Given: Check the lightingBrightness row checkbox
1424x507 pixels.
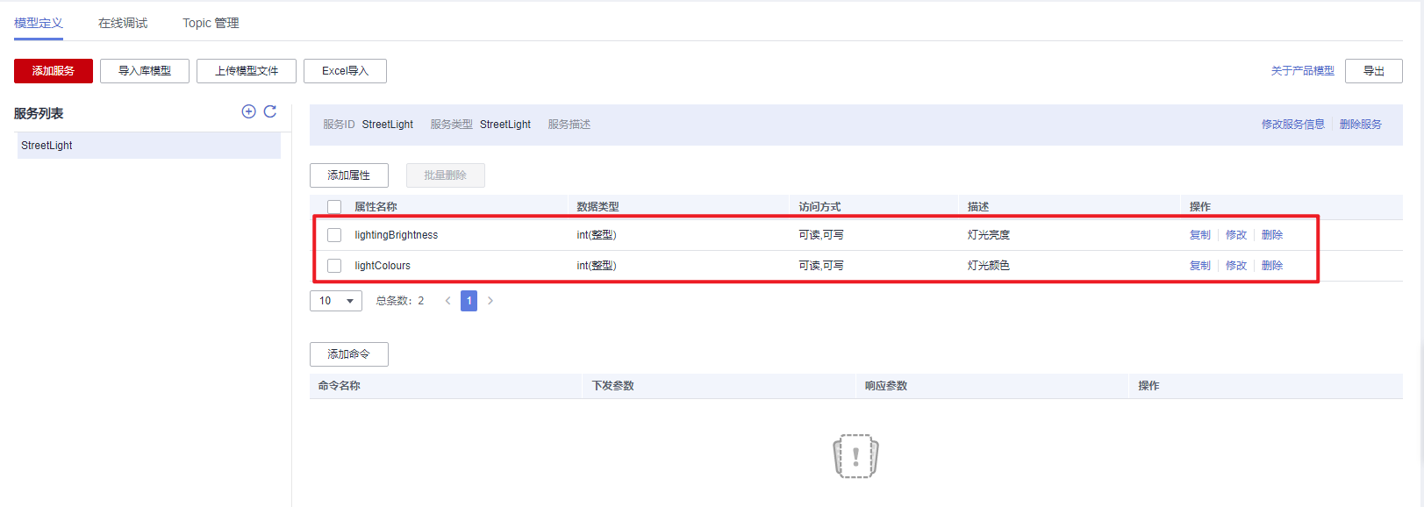Looking at the screenshot, I should (334, 235).
